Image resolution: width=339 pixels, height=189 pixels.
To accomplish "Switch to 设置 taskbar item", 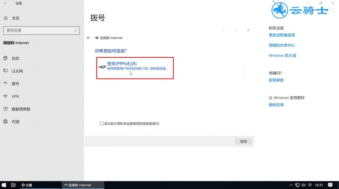I will pyautogui.click(x=40, y=185).
